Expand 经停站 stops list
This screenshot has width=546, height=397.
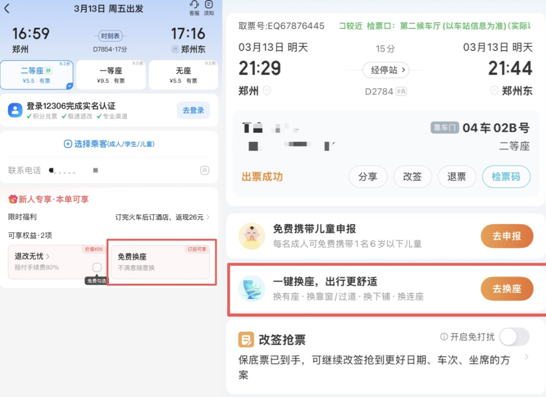(x=386, y=69)
